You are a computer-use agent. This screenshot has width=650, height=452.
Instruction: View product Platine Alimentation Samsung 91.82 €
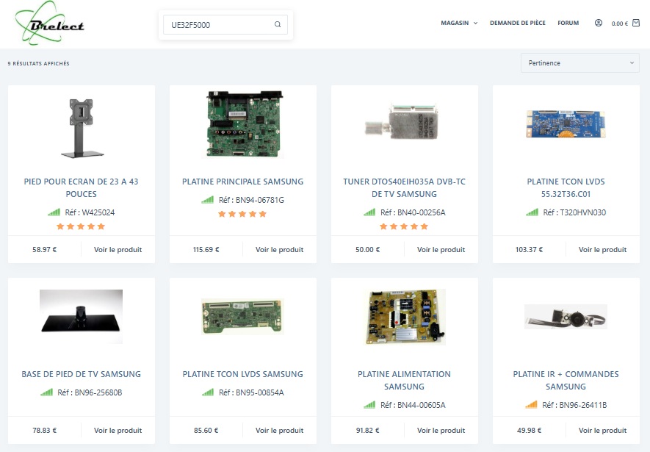coord(441,431)
